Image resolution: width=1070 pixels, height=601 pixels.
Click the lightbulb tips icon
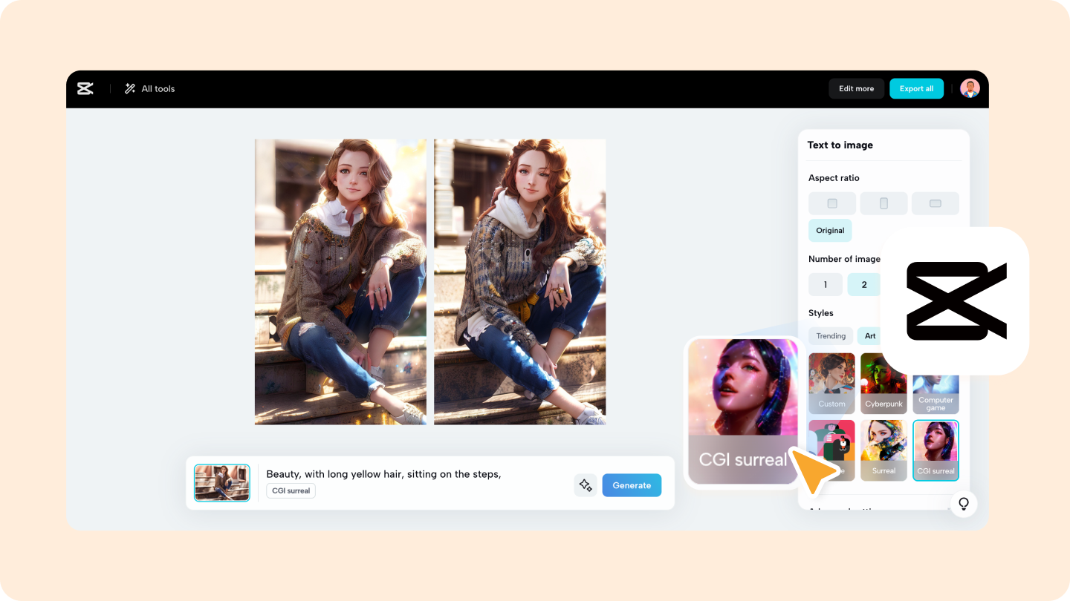[x=964, y=504]
